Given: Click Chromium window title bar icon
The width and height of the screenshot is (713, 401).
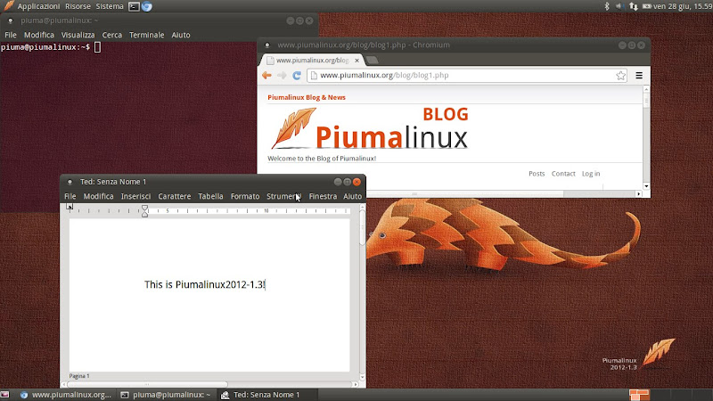Looking at the screenshot, I should [267, 45].
